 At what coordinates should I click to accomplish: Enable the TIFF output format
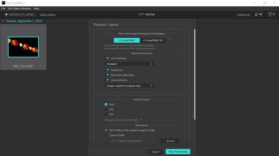point(106,114)
